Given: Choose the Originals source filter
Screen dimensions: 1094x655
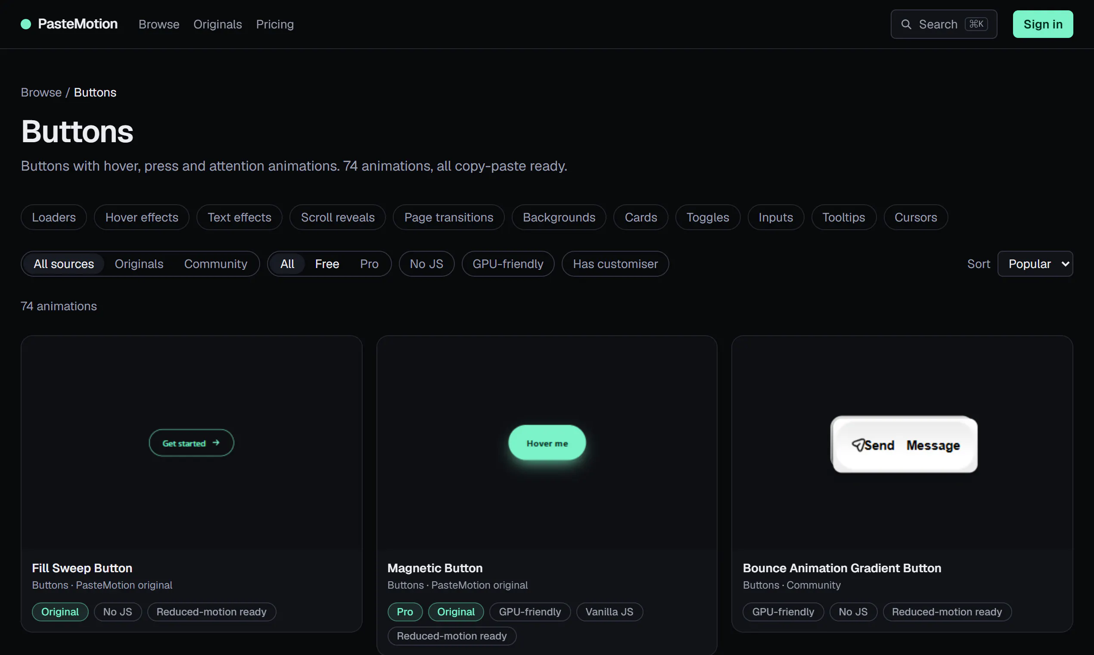Looking at the screenshot, I should coord(139,264).
